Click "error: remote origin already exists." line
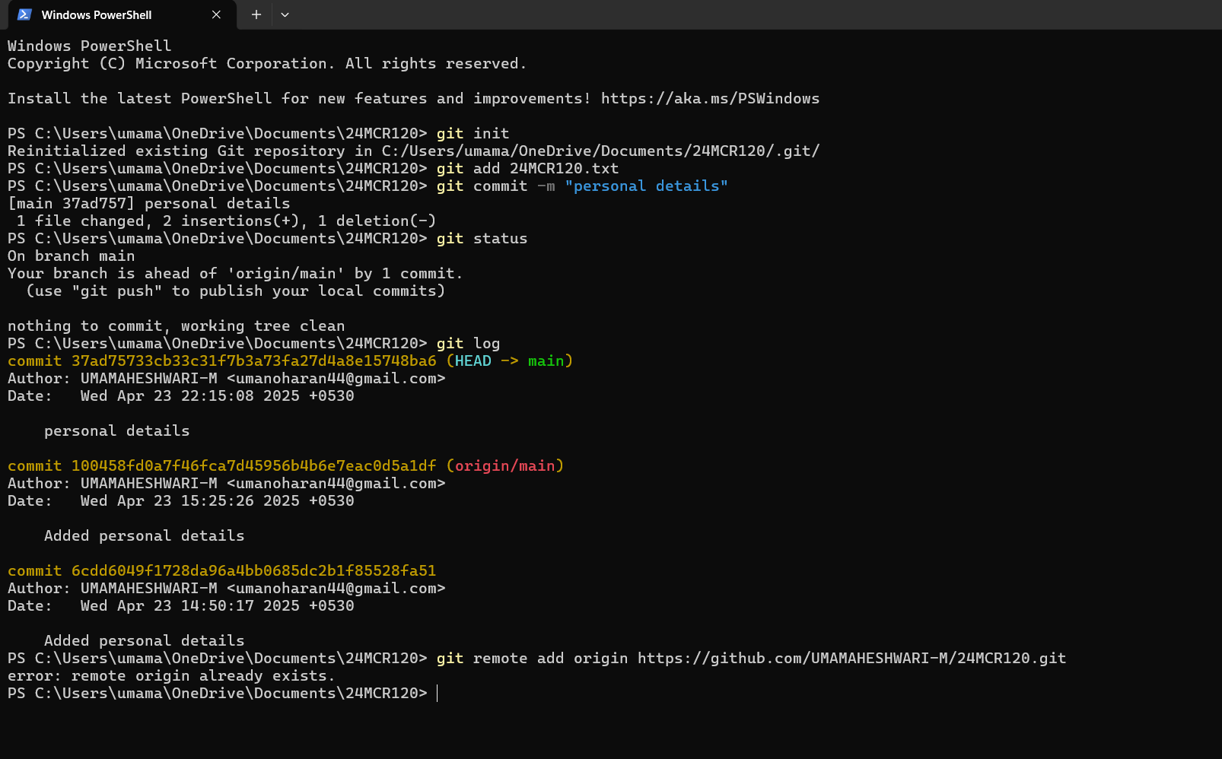The image size is (1222, 759). point(171,676)
